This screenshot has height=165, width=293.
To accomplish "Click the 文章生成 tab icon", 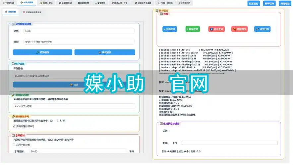I will [x=4, y=3].
